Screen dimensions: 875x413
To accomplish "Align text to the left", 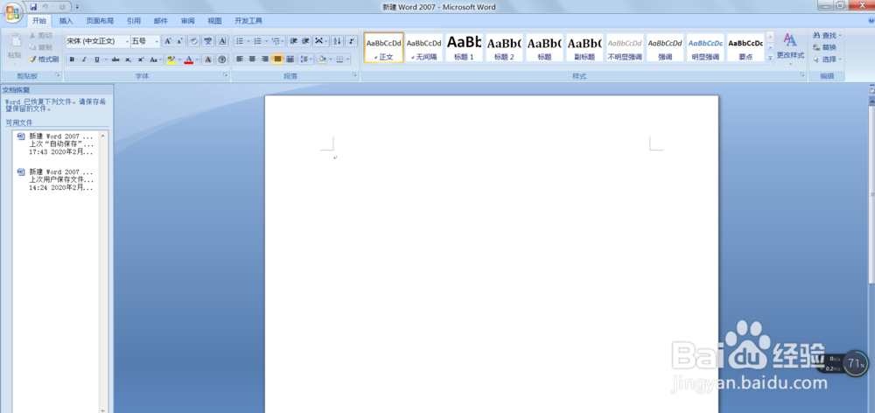I will pos(240,59).
